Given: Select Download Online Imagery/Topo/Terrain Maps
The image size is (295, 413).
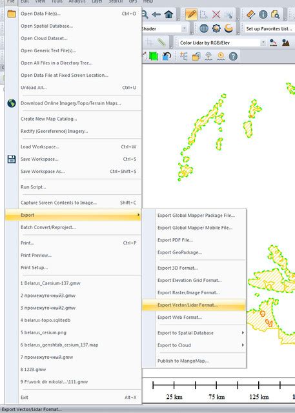Looking at the screenshot, I should click(x=73, y=103).
